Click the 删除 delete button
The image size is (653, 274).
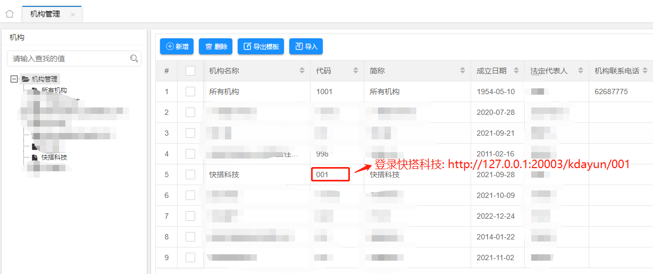pyautogui.click(x=216, y=47)
